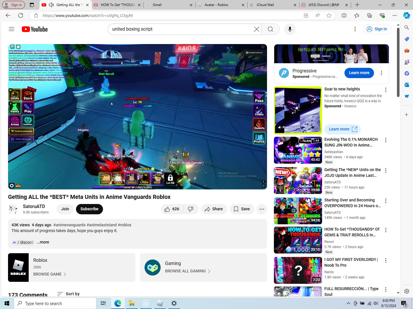Open I GOT MY FIRST OVERLORD video title
413x309 pixels.
351,262
